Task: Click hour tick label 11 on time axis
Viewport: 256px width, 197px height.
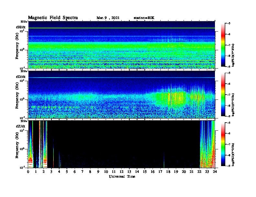Action: point(114,172)
